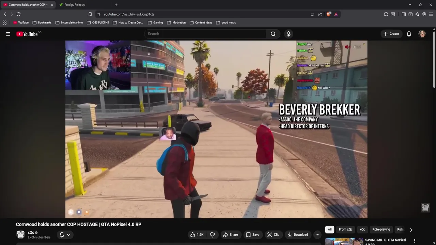
Task: Click the YouTube search input field
Action: [205, 34]
